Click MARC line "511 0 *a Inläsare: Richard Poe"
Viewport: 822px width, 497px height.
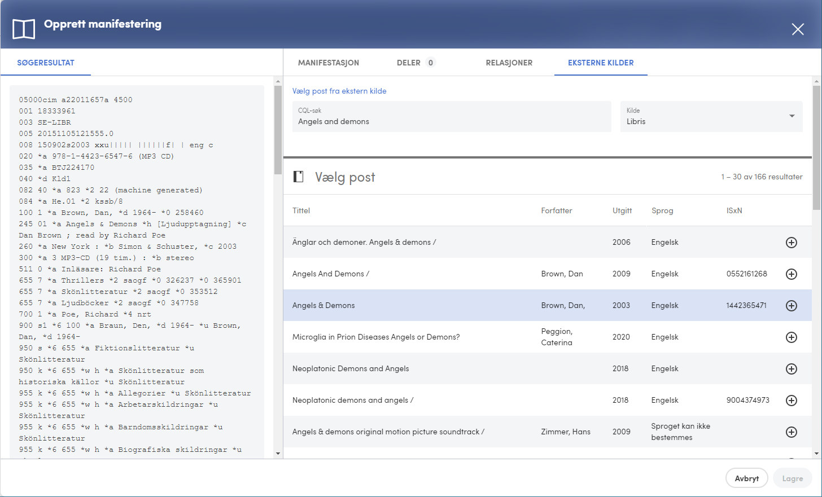pyautogui.click(x=90, y=269)
